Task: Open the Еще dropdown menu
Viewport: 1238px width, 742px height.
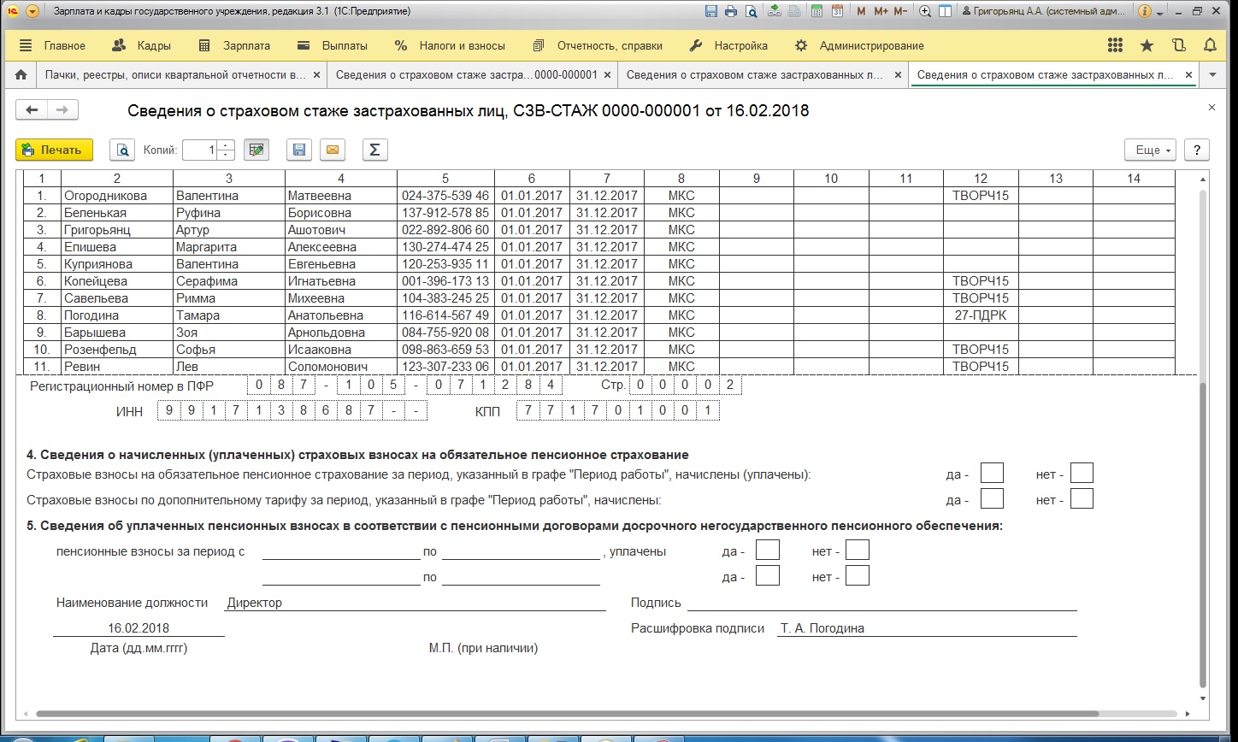Action: click(x=1151, y=150)
